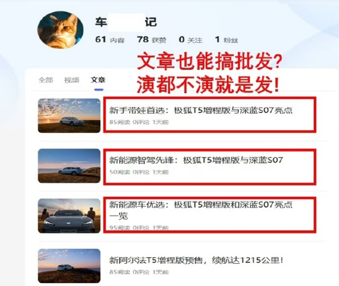Open article 新能源智驾先锋 极狐T5增程版
The image size is (339, 286).
coord(196,160)
